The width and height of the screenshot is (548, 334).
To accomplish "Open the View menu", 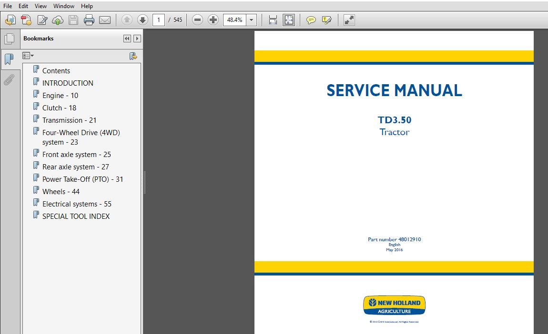I will click(40, 6).
